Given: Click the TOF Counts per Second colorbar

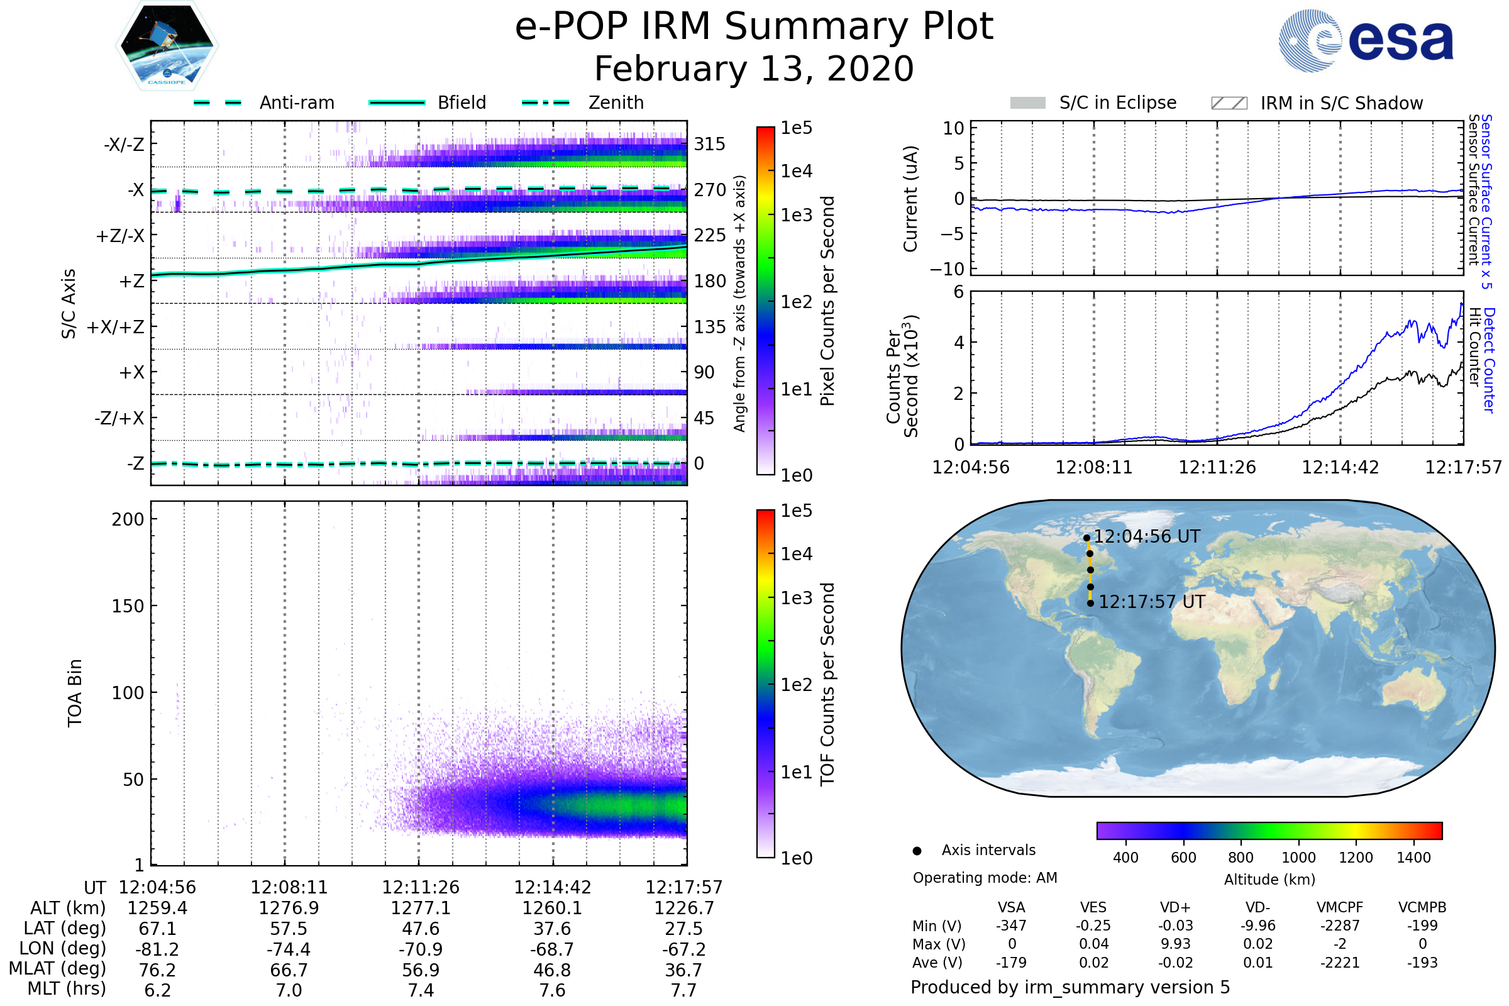Looking at the screenshot, I should pos(765,683).
